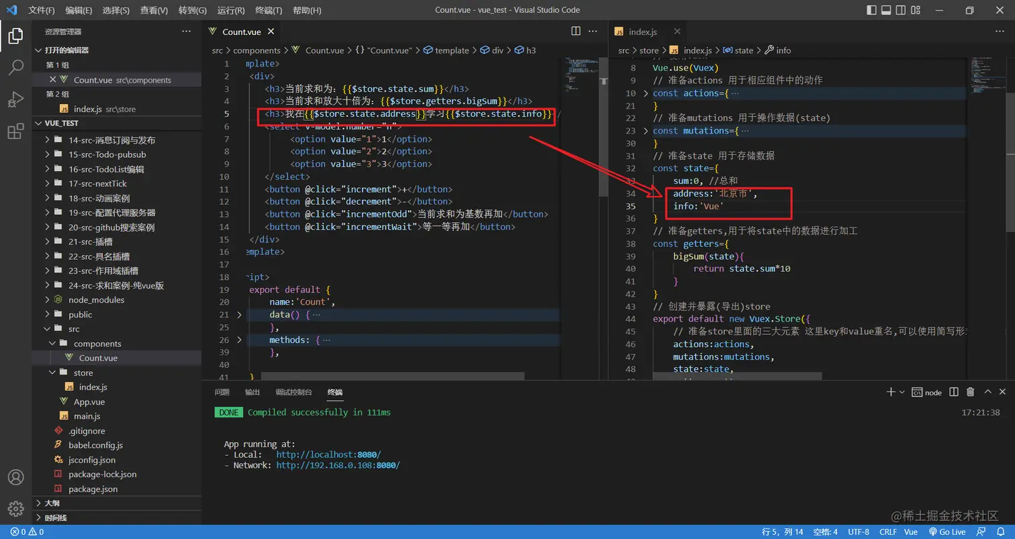Open notifications bell in status bar
The height and width of the screenshot is (539, 1015).
[x=1002, y=532]
